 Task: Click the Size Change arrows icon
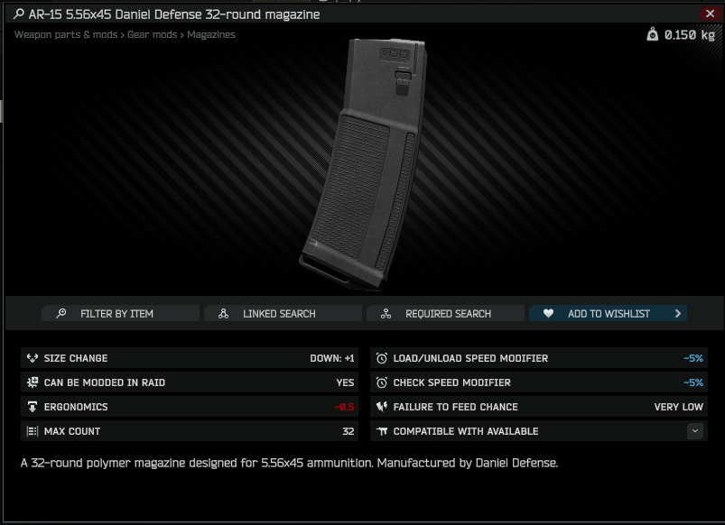[33, 358]
